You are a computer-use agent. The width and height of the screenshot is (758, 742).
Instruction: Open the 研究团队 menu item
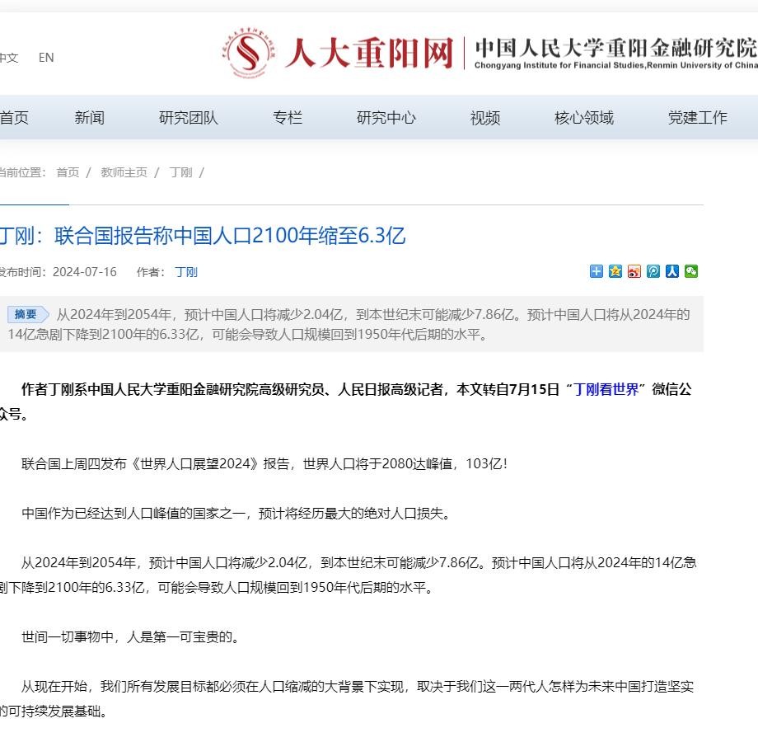189,118
